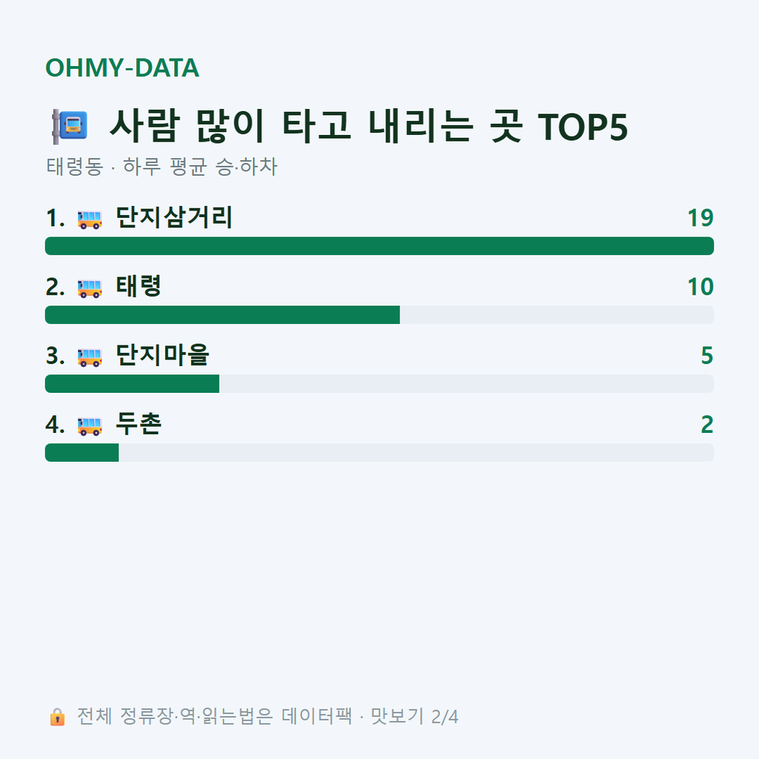The width and height of the screenshot is (759, 759).
Task: Click the full green bar for 단지삼거리
Action: click(379, 246)
